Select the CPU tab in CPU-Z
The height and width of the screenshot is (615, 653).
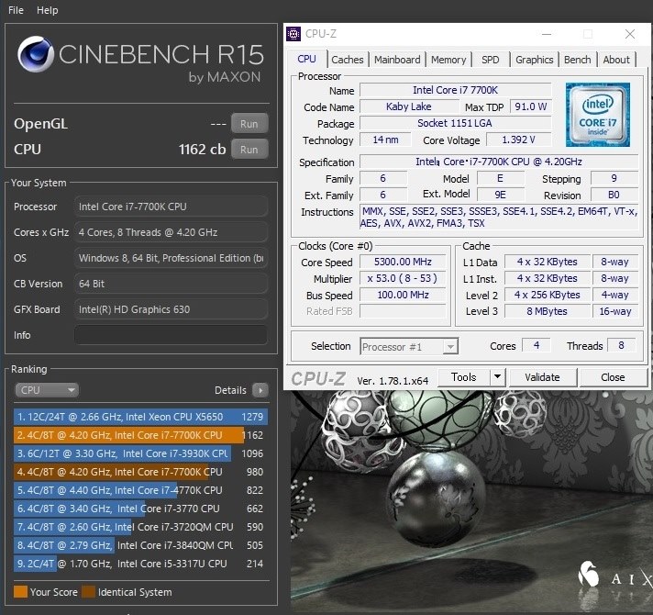(307, 59)
